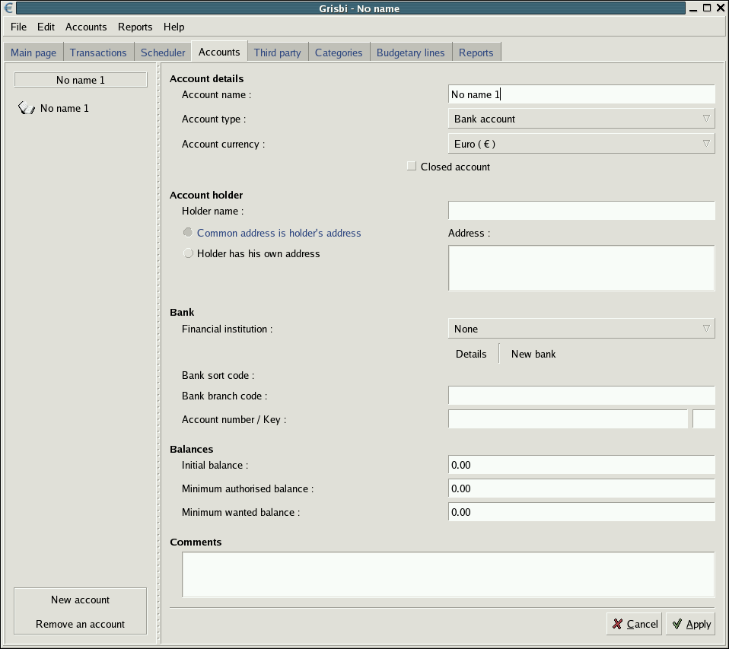
Task: Expand the Account currency dropdown
Action: (581, 144)
